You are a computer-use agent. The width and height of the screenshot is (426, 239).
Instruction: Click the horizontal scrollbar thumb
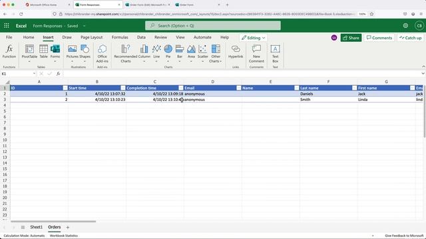click(53, 221)
